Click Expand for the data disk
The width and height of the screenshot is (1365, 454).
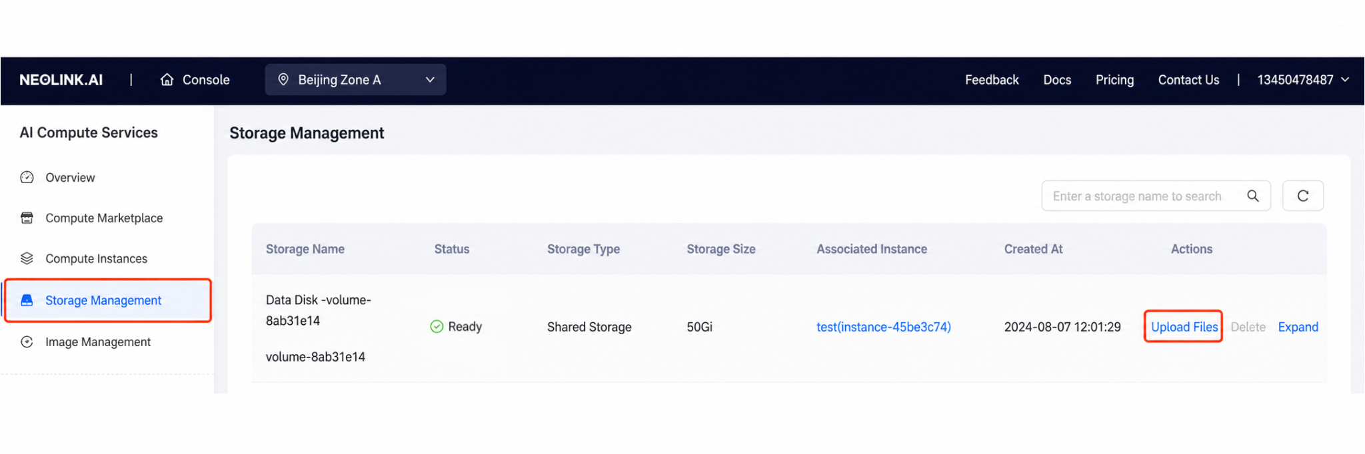1298,327
